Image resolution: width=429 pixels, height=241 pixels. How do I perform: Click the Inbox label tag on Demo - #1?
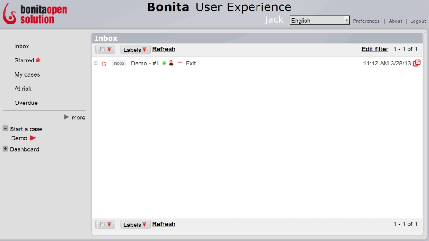(119, 63)
